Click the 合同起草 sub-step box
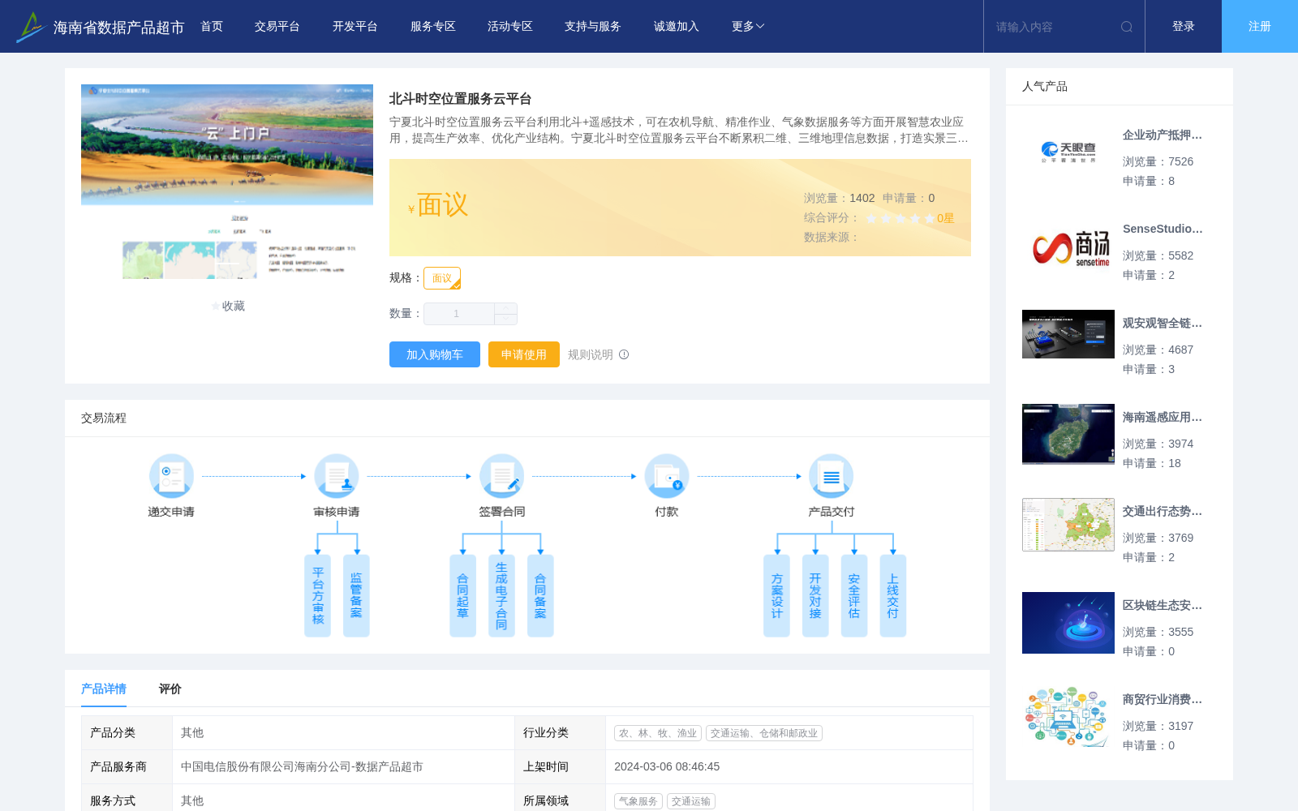 pyautogui.click(x=462, y=596)
